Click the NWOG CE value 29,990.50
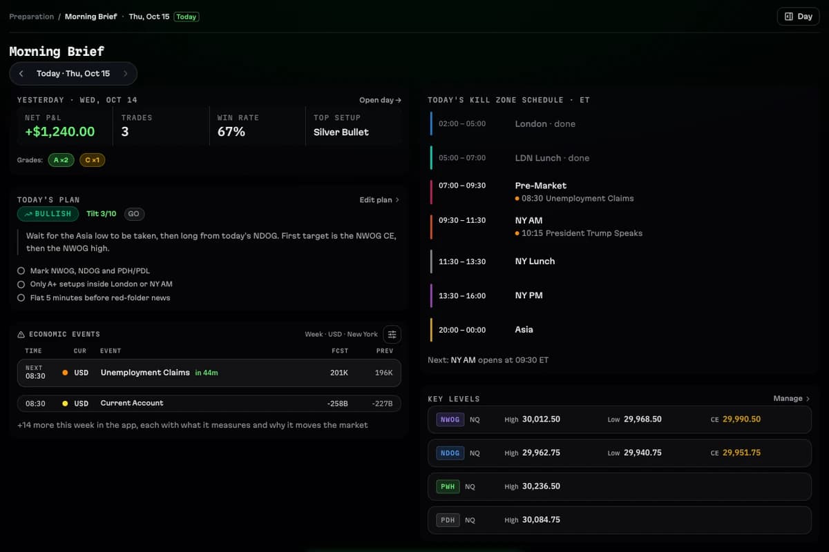This screenshot has width=829, height=552. 741,420
